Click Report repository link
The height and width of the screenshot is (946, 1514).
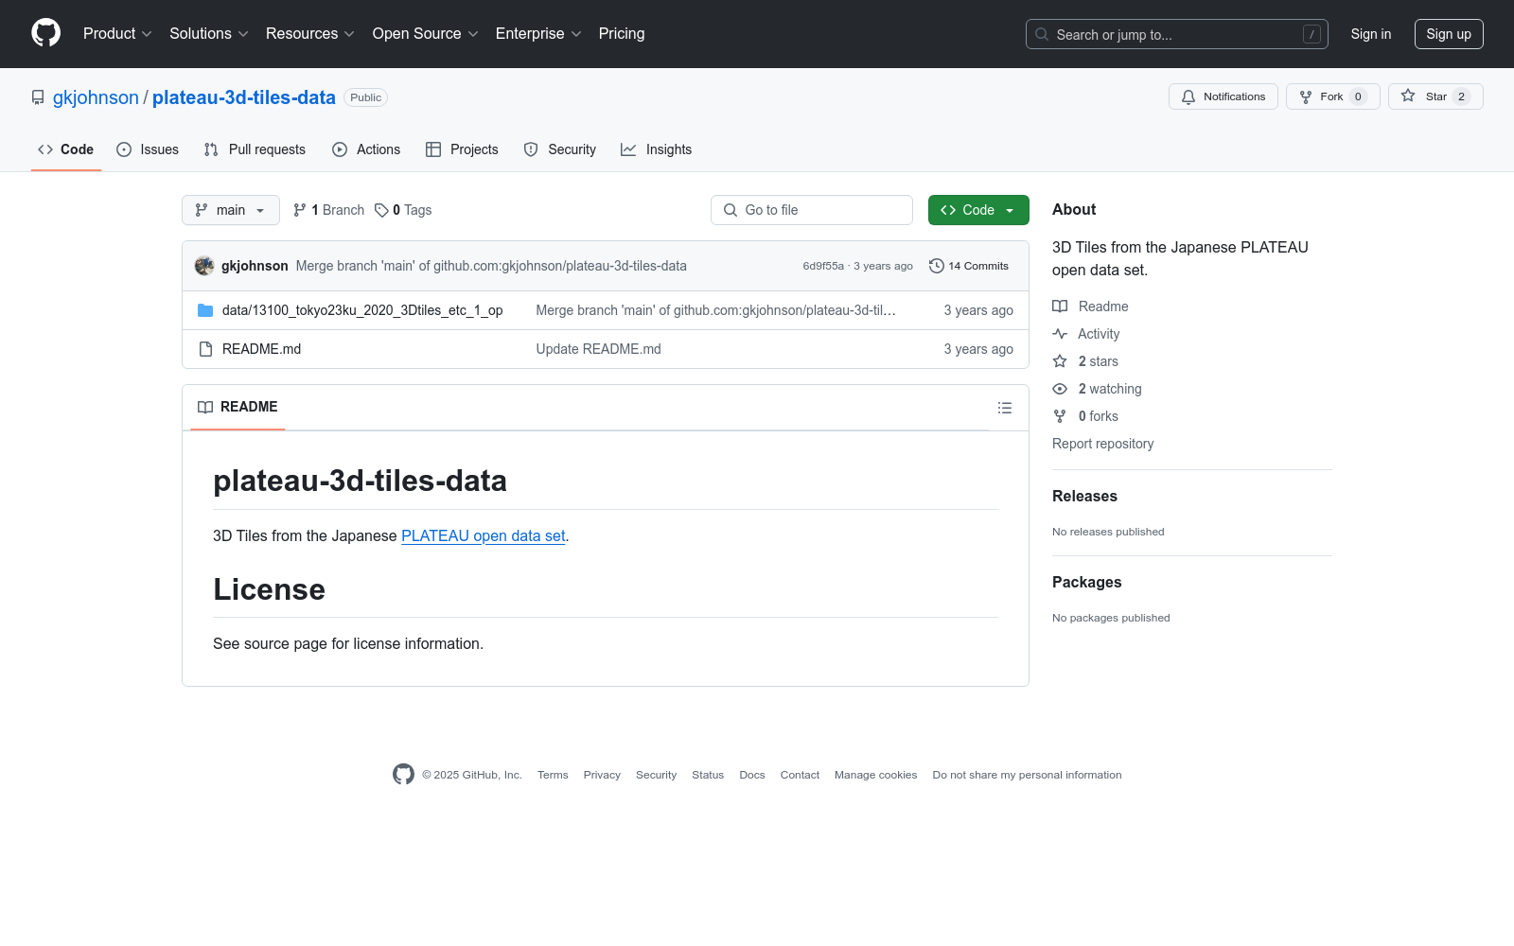click(x=1102, y=444)
